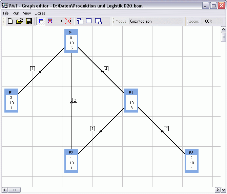This screenshot has width=227, height=194.
Task: Click the cascade windows icon
Action: pos(80,21)
